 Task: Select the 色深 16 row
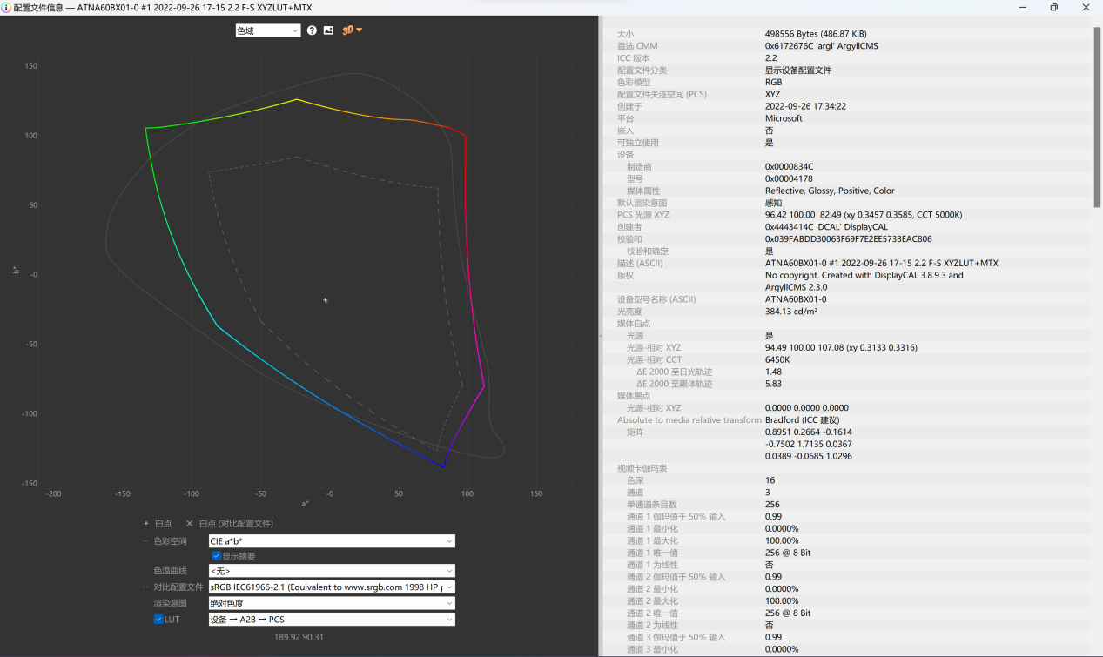click(846, 480)
